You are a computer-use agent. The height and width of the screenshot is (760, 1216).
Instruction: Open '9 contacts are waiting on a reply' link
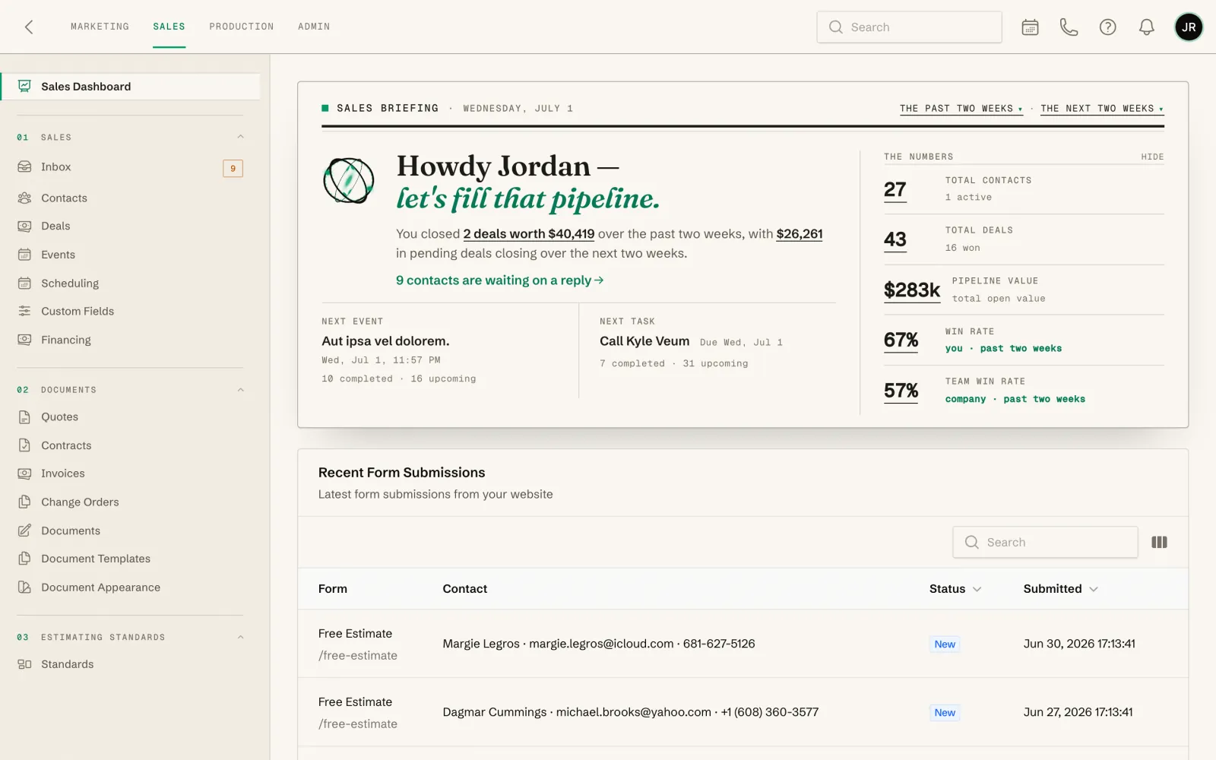point(500,280)
